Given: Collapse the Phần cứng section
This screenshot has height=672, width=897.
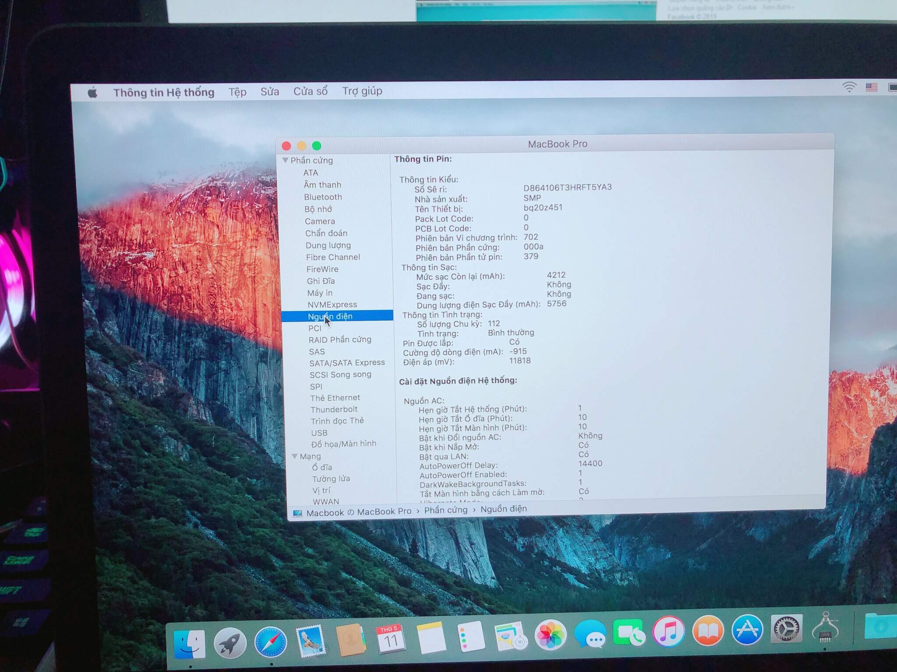Looking at the screenshot, I should 286,161.
